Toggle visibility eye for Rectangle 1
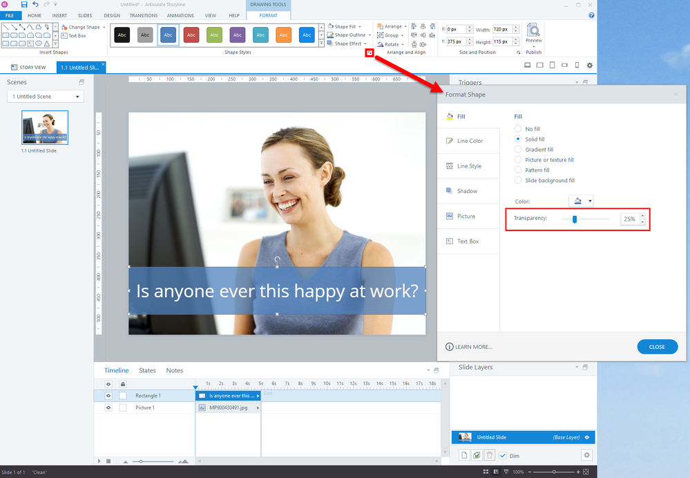Screen dimensions: 690x478 pyautogui.click(x=108, y=396)
